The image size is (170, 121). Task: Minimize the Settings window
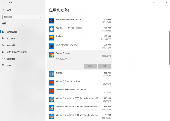pyautogui.click(x=154, y=2)
